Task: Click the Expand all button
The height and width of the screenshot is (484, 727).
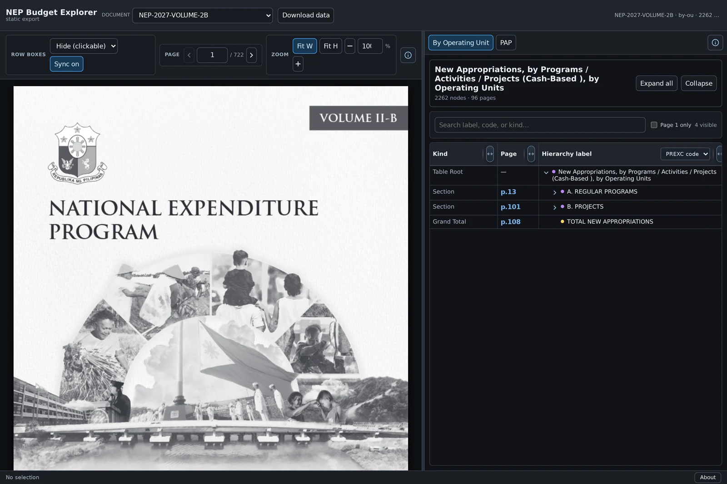Action: pyautogui.click(x=657, y=83)
